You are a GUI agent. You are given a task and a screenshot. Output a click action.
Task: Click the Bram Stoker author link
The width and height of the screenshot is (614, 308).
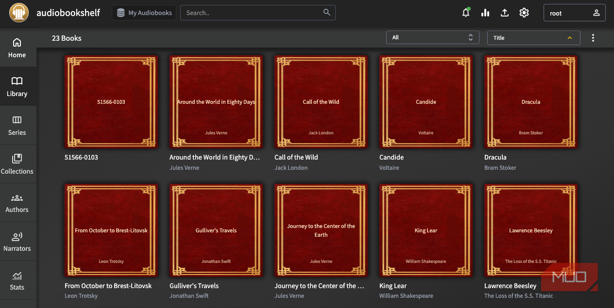pos(500,168)
